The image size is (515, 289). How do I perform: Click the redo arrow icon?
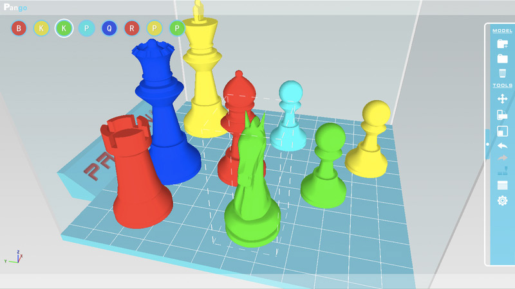coord(502,158)
